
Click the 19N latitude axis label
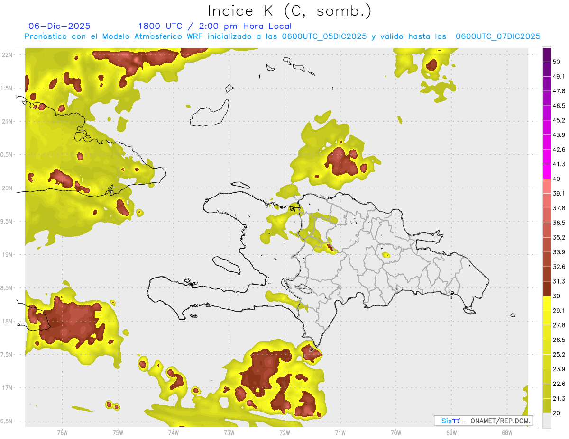click(x=7, y=254)
